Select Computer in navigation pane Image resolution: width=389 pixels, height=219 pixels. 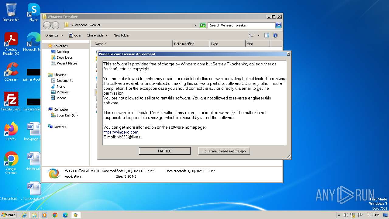[x=61, y=109]
